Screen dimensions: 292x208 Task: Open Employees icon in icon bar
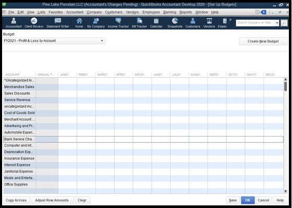point(222,23)
